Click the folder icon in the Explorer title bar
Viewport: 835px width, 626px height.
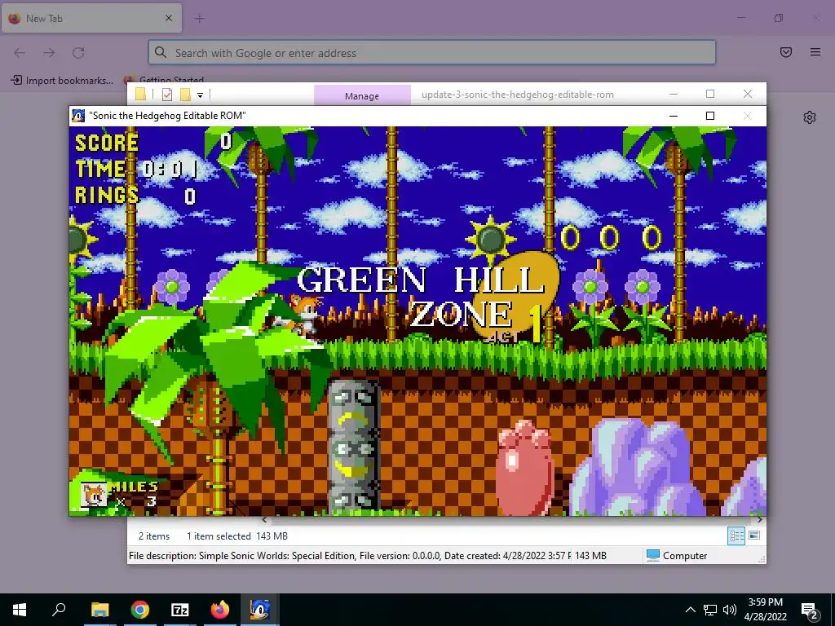click(140, 95)
